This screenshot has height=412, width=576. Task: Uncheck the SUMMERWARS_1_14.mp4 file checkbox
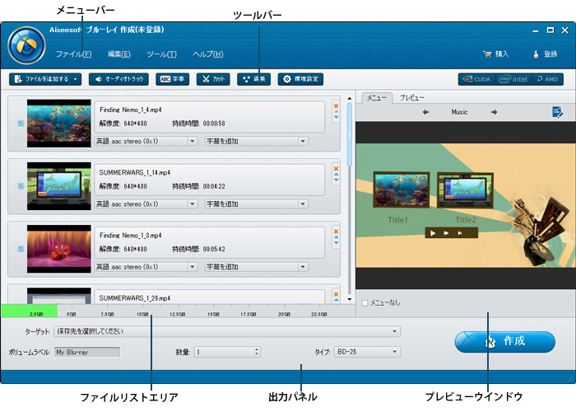pyautogui.click(x=21, y=186)
